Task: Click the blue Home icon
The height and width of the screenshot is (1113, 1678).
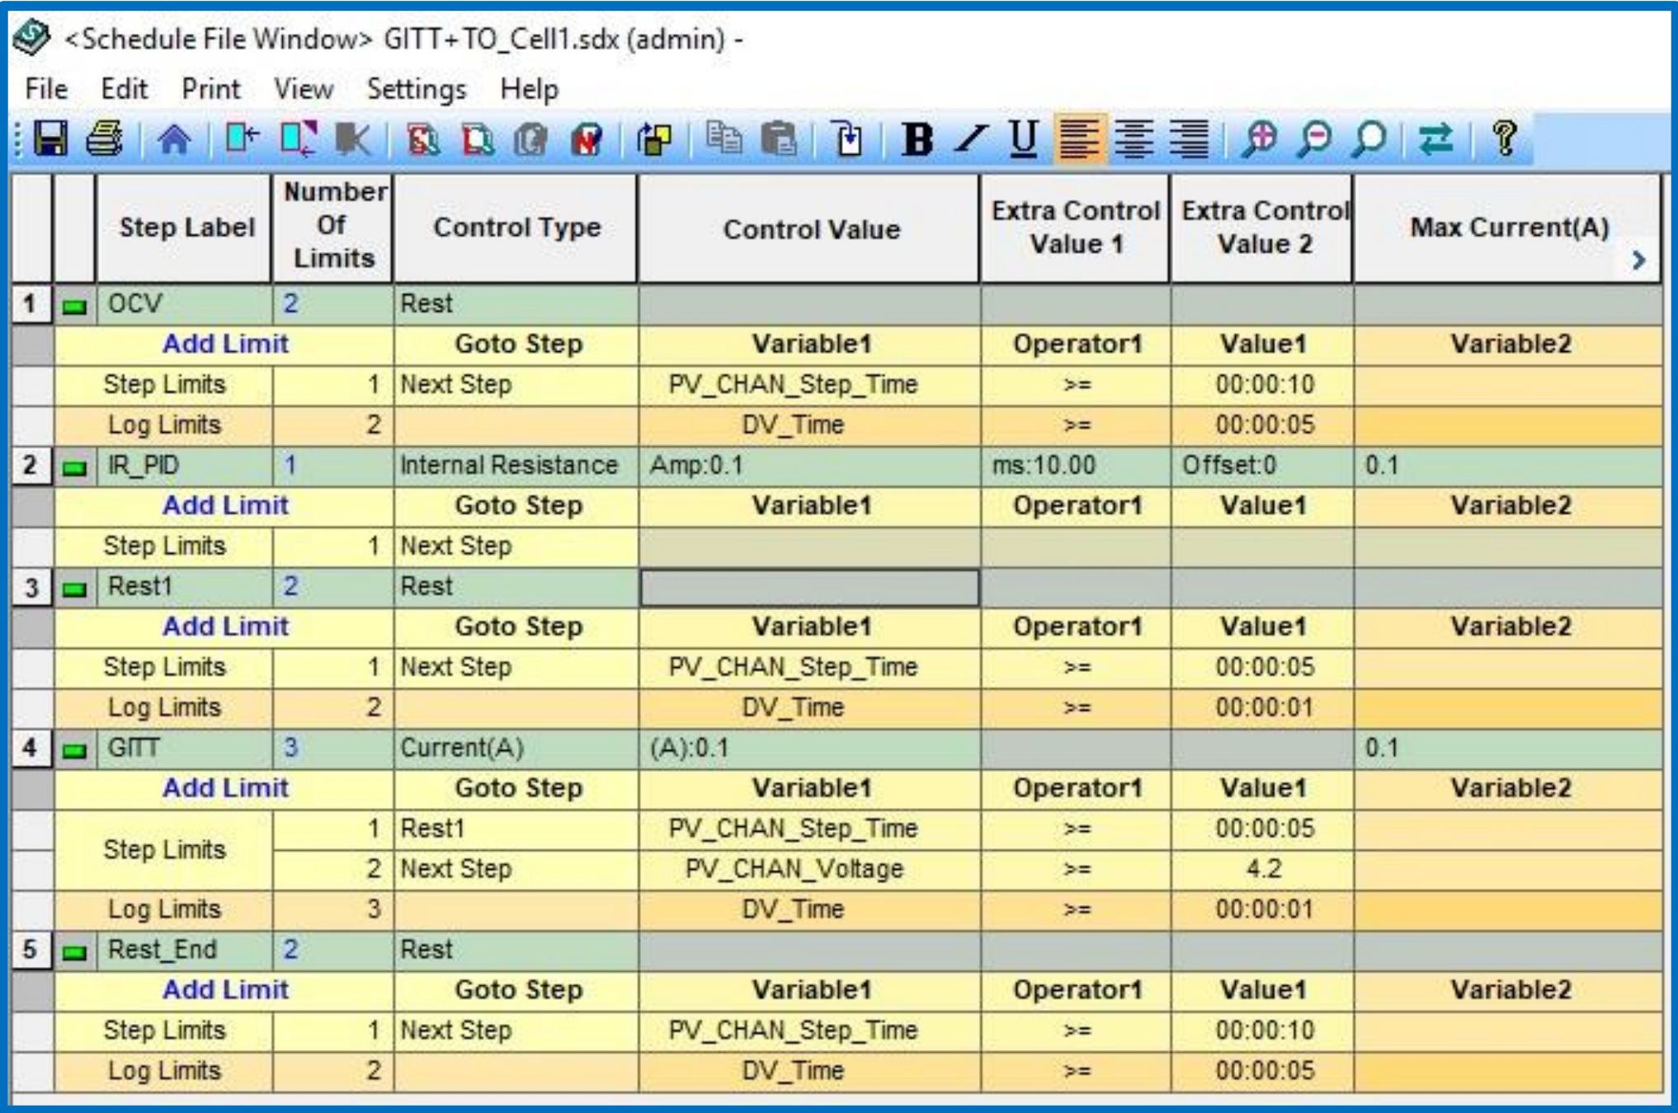Action: coord(174,139)
